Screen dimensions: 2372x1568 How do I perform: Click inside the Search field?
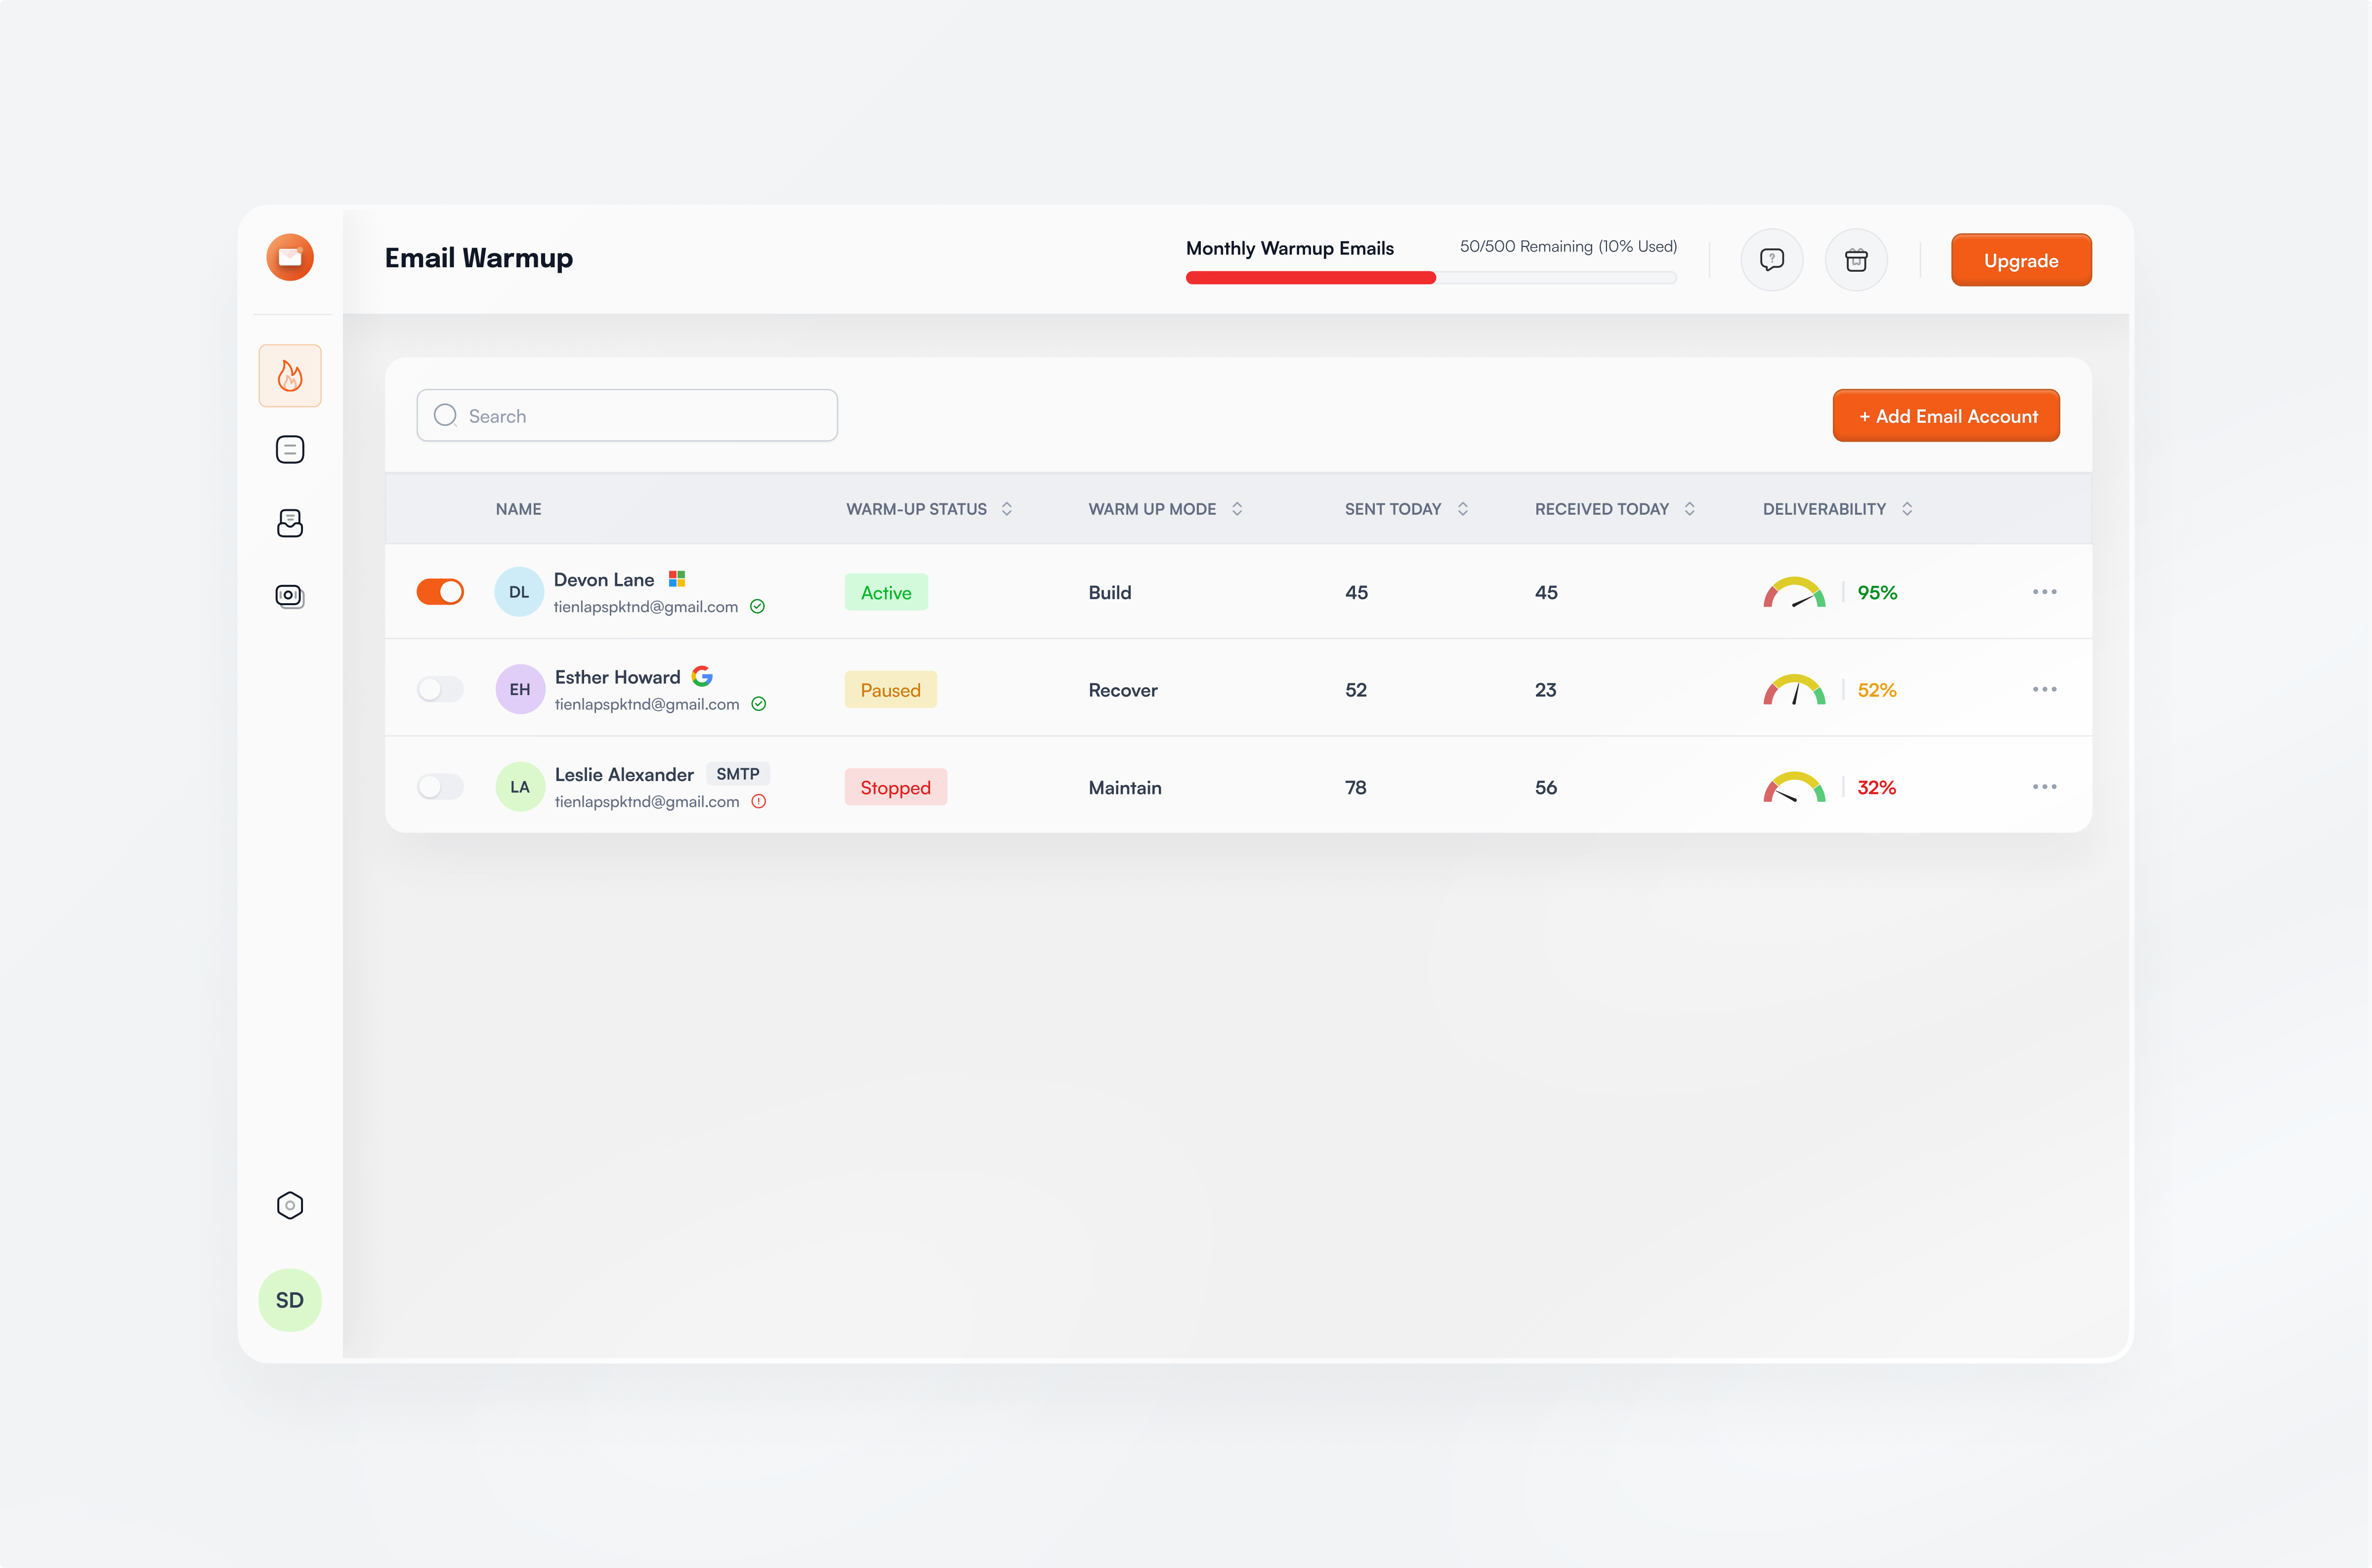tap(627, 415)
